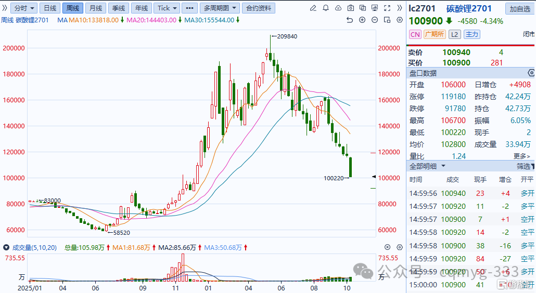The image size is (536, 293).
Task: Select the 周线 weekly chart tab
Action: [x=73, y=8]
